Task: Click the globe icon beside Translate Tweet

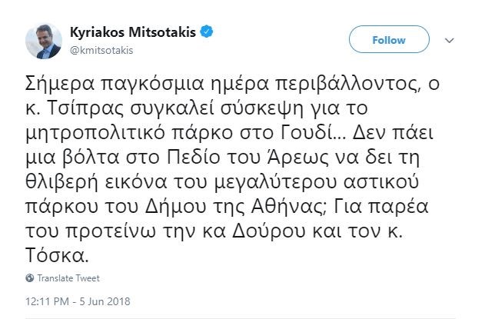Action: click(x=30, y=278)
